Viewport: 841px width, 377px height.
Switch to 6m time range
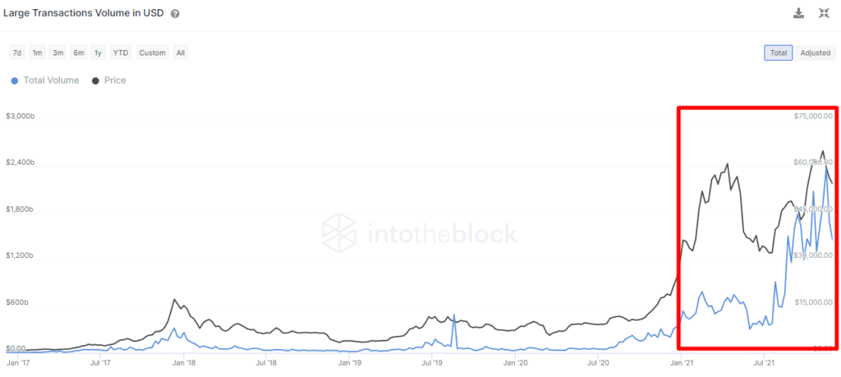tap(78, 53)
